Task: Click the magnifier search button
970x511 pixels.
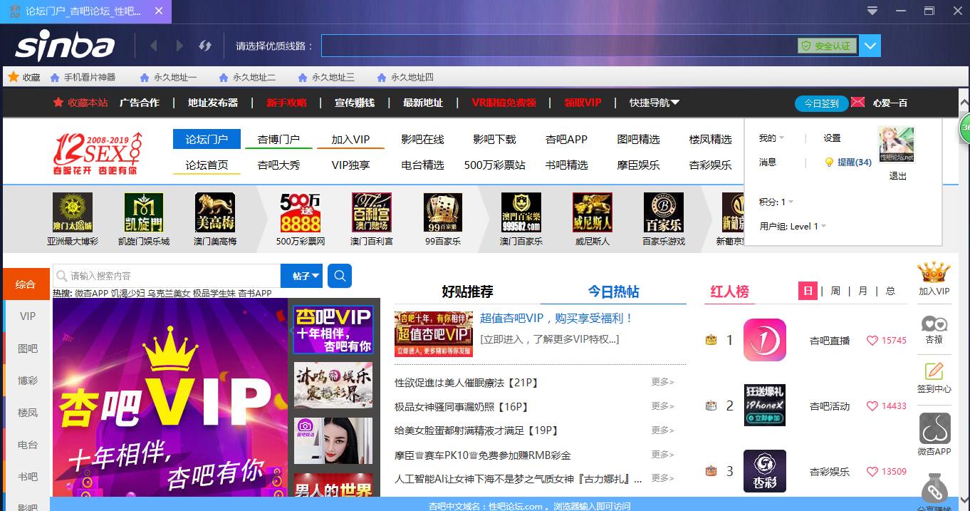Action: coord(340,276)
